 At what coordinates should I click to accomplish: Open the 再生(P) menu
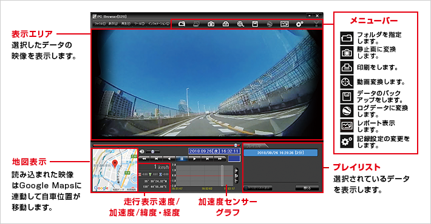click(x=126, y=24)
